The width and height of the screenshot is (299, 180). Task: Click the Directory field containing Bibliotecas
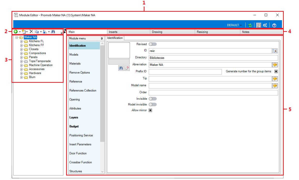pyautogui.click(x=213, y=58)
